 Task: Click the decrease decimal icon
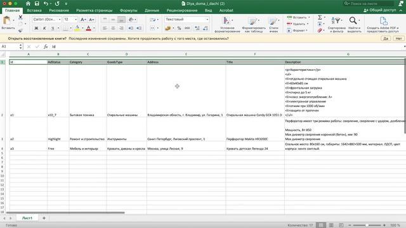tap(206, 28)
